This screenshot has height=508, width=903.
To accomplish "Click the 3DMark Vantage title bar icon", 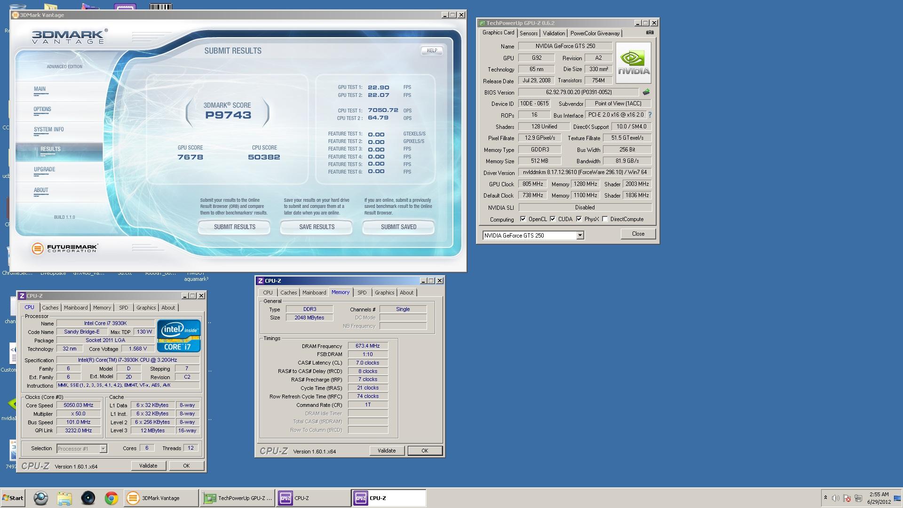I will coord(16,15).
